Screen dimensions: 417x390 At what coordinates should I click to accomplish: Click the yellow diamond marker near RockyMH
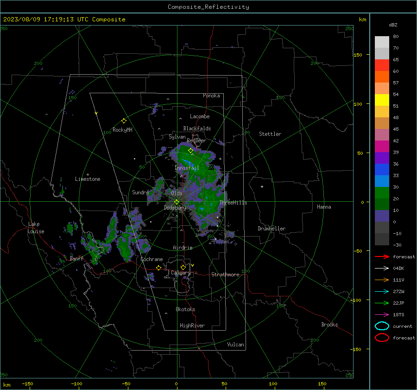pyautogui.click(x=124, y=121)
